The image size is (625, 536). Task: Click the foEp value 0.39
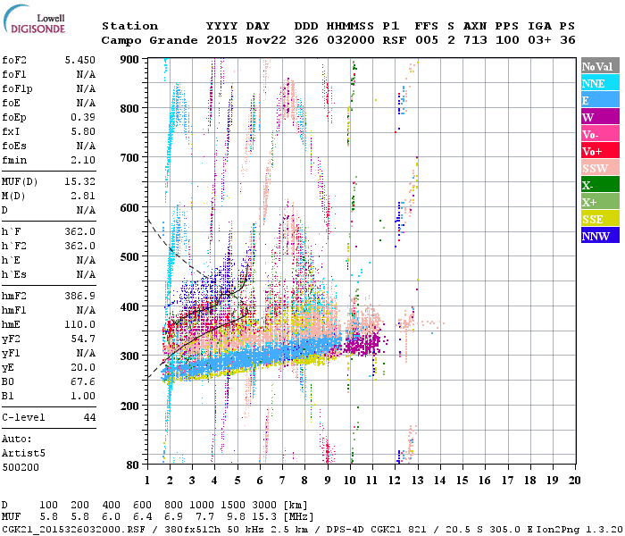pos(83,117)
